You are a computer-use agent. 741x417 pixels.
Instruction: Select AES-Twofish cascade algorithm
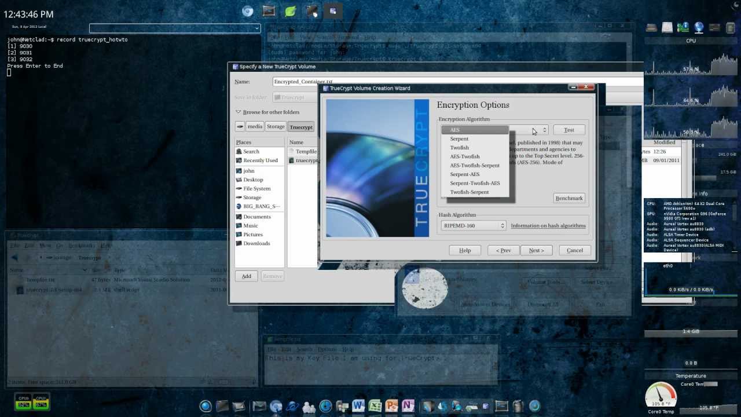475,156
